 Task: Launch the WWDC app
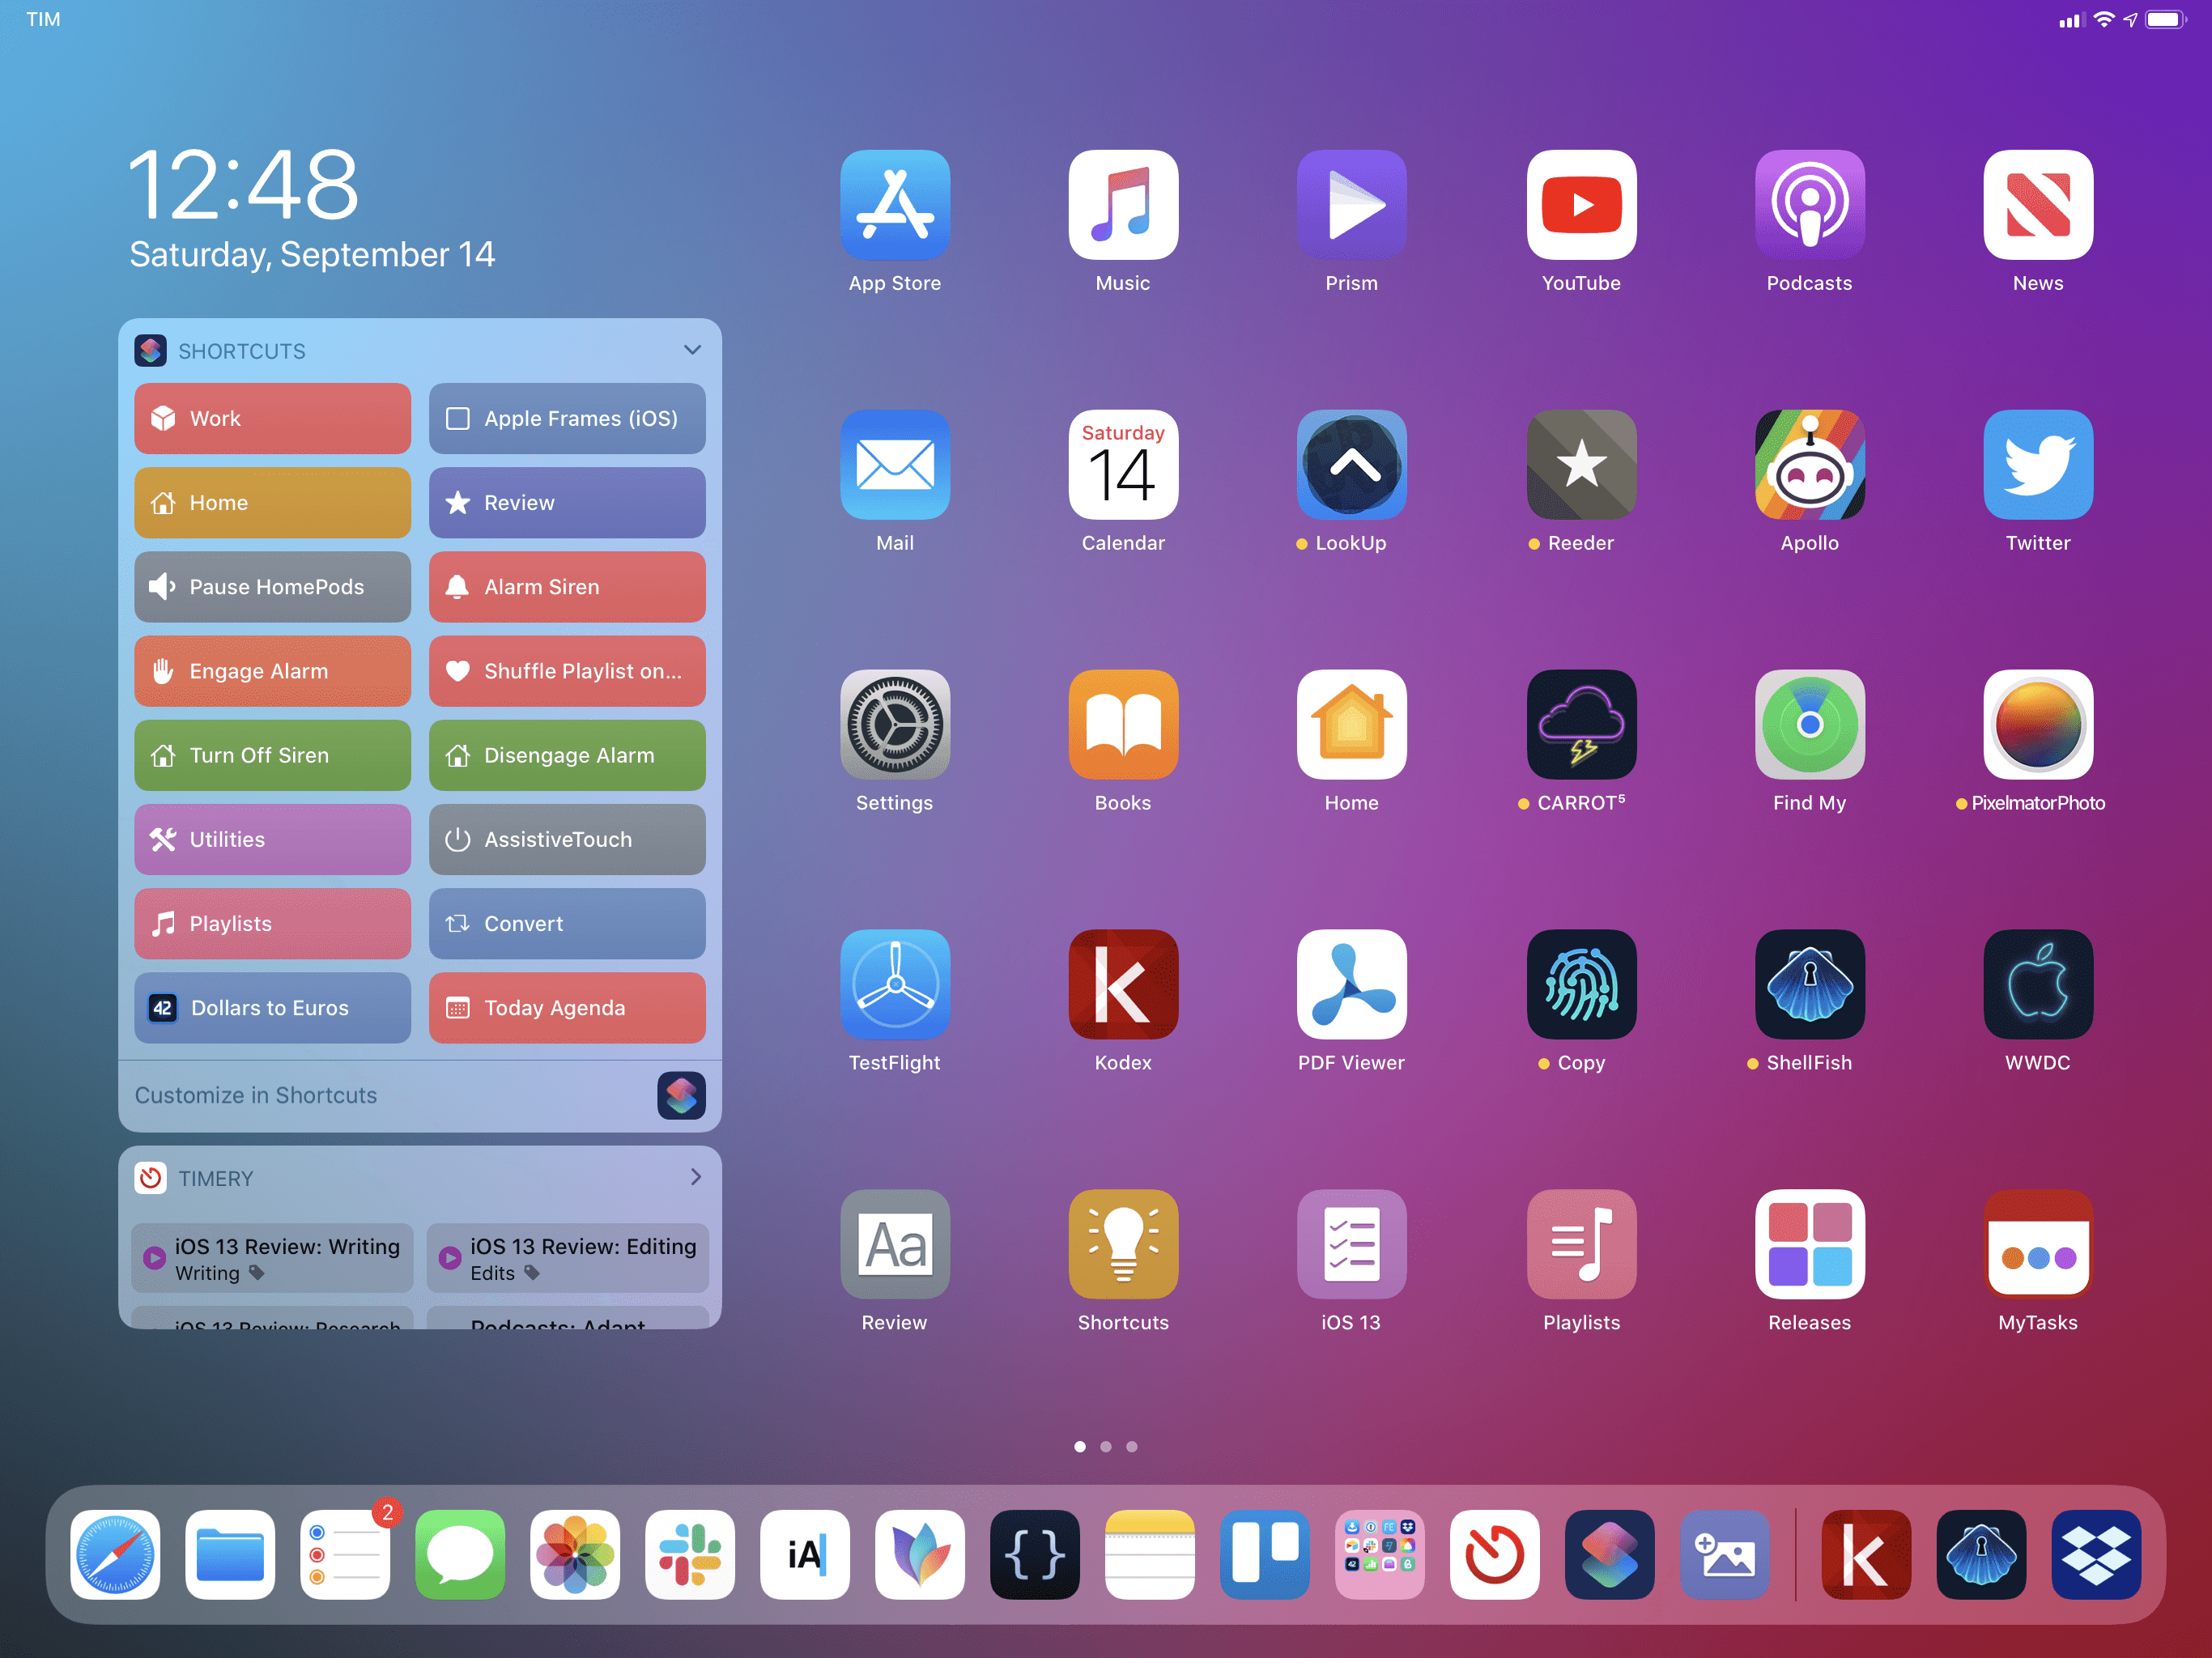(x=2038, y=985)
